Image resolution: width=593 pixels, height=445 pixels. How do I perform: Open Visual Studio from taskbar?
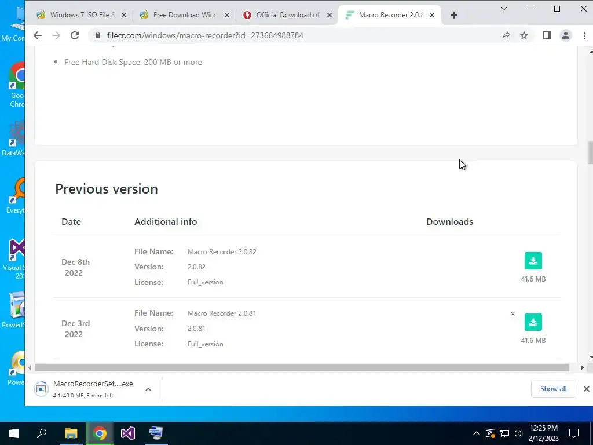pyautogui.click(x=128, y=433)
